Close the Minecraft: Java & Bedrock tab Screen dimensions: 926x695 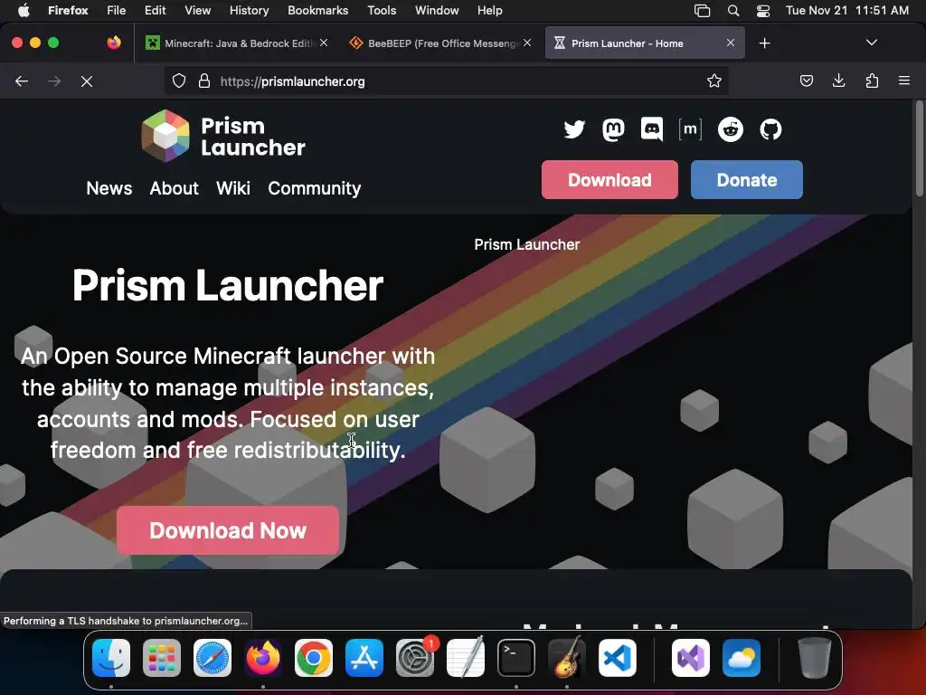pos(324,43)
